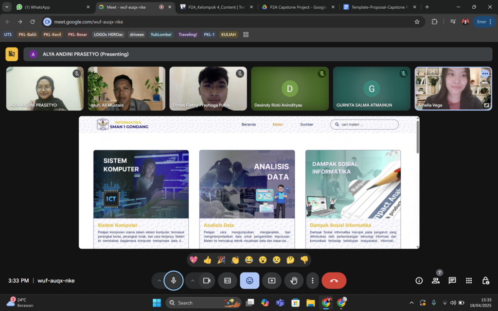Expand video settings chevron beside camera

coord(193,280)
